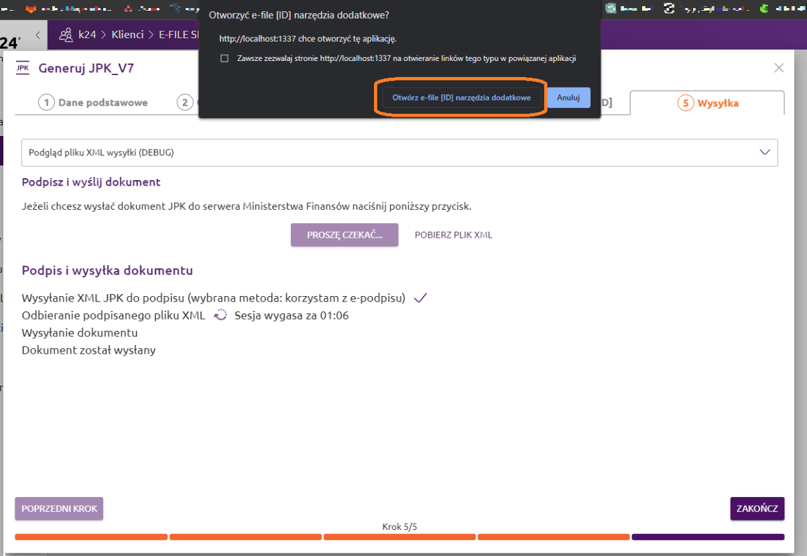Screen dimensions: 807x556
Task: Click the JPK logo icon beside the title
Action: click(23, 68)
